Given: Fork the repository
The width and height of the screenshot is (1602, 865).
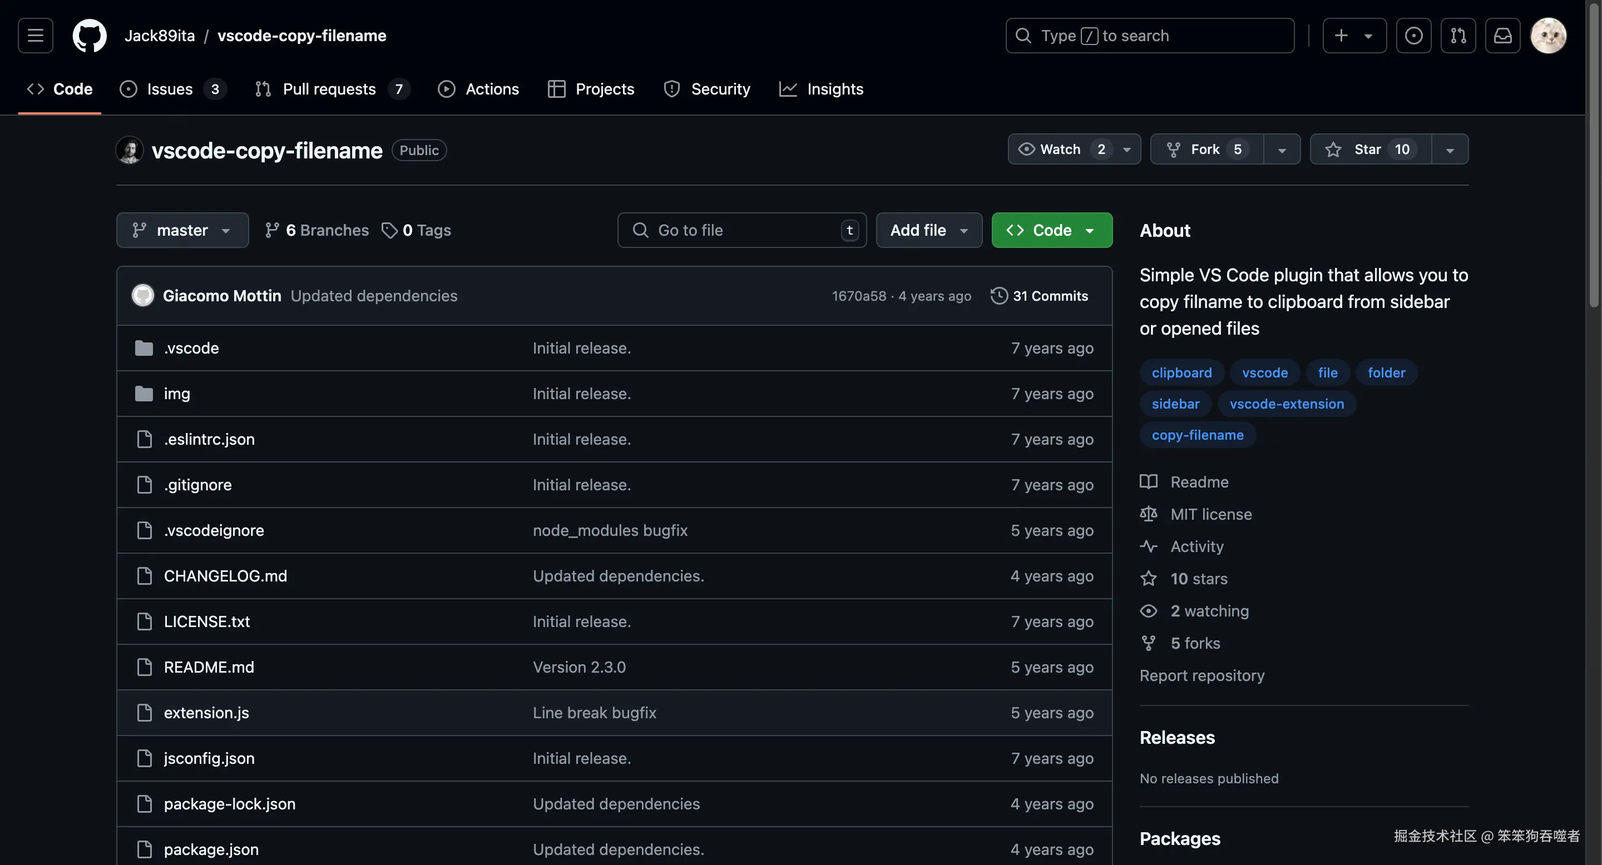Looking at the screenshot, I should point(1205,149).
